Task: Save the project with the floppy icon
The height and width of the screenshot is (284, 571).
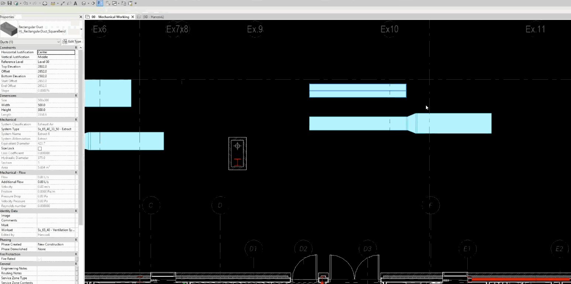Action: 9,3
